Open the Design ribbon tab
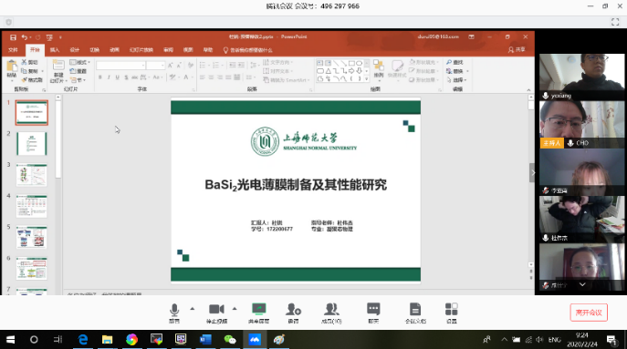627x349 pixels. click(x=75, y=50)
